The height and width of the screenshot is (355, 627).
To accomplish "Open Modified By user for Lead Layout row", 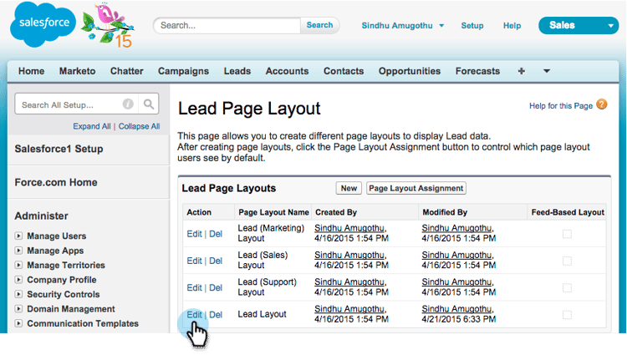I will [458, 309].
